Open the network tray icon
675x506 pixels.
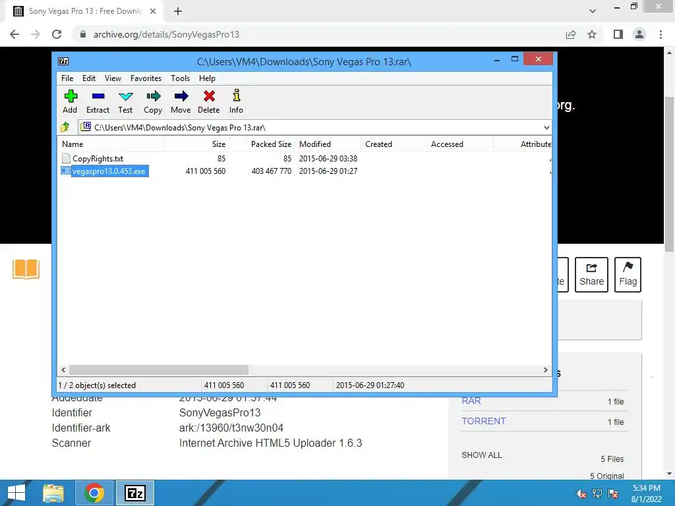[x=597, y=493]
